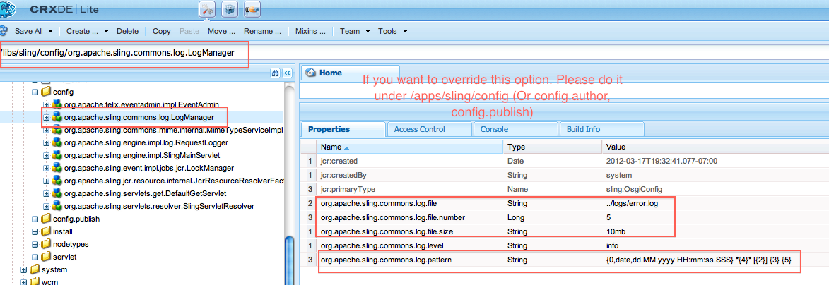Select the org.apache.sling.commons.log.pattern property row

565,260
